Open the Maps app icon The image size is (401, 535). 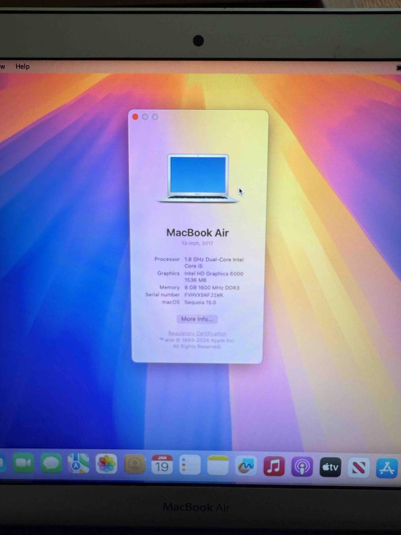click(78, 463)
